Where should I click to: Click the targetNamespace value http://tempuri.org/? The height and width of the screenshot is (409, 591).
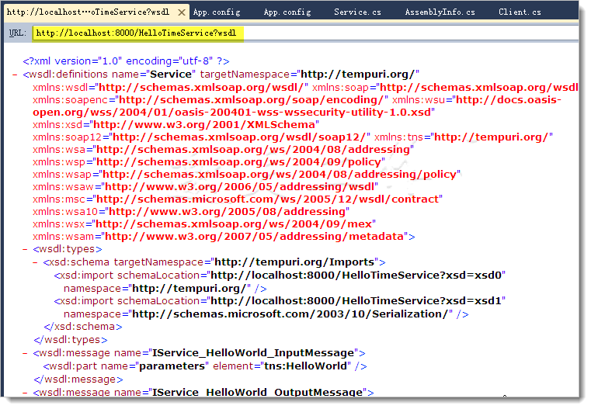(x=358, y=75)
